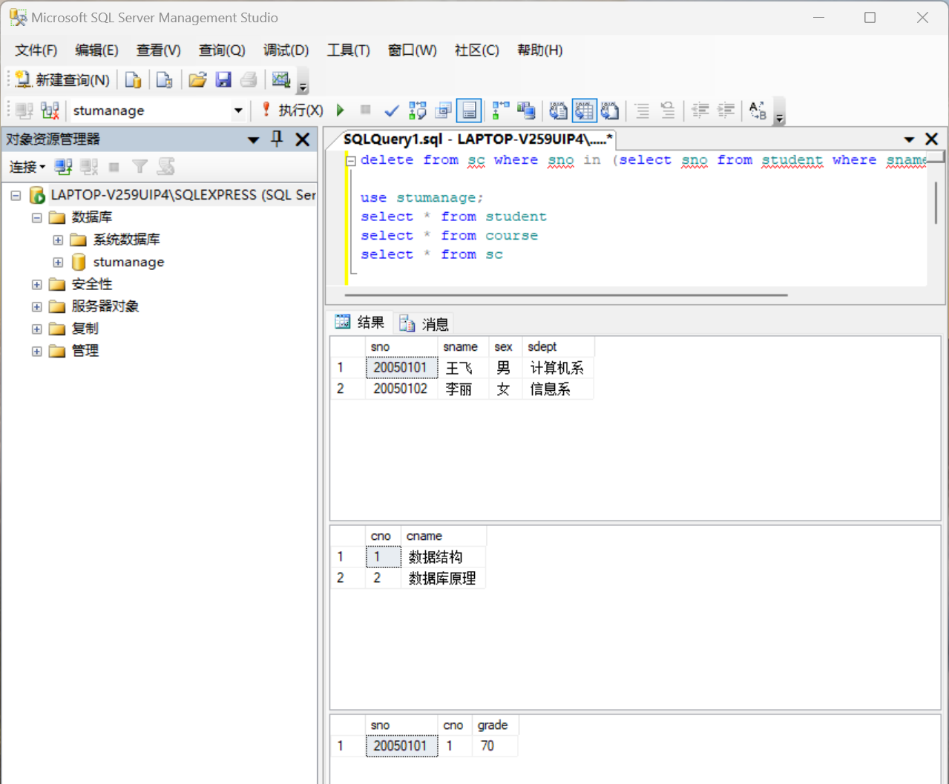
Task: Open the stumanage database dropdown
Action: (238, 111)
